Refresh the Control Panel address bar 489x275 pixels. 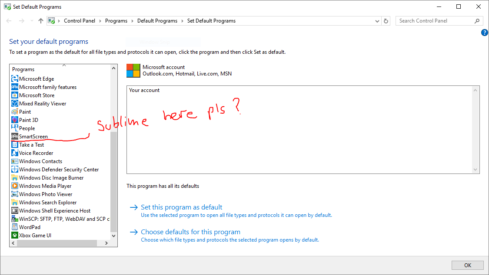(386, 21)
